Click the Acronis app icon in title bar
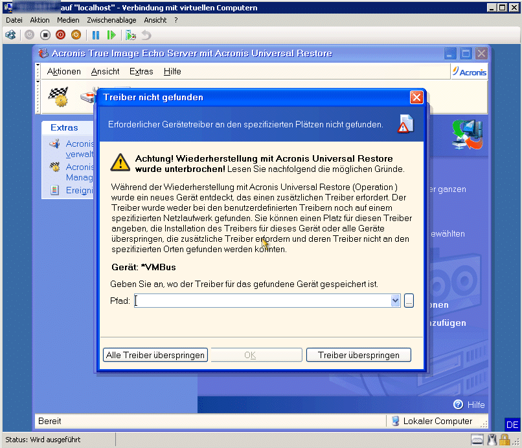Screen dimensions: 522x448 43,53
